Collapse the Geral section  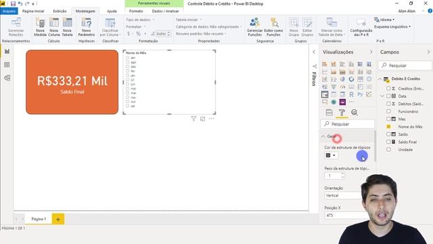(323, 136)
